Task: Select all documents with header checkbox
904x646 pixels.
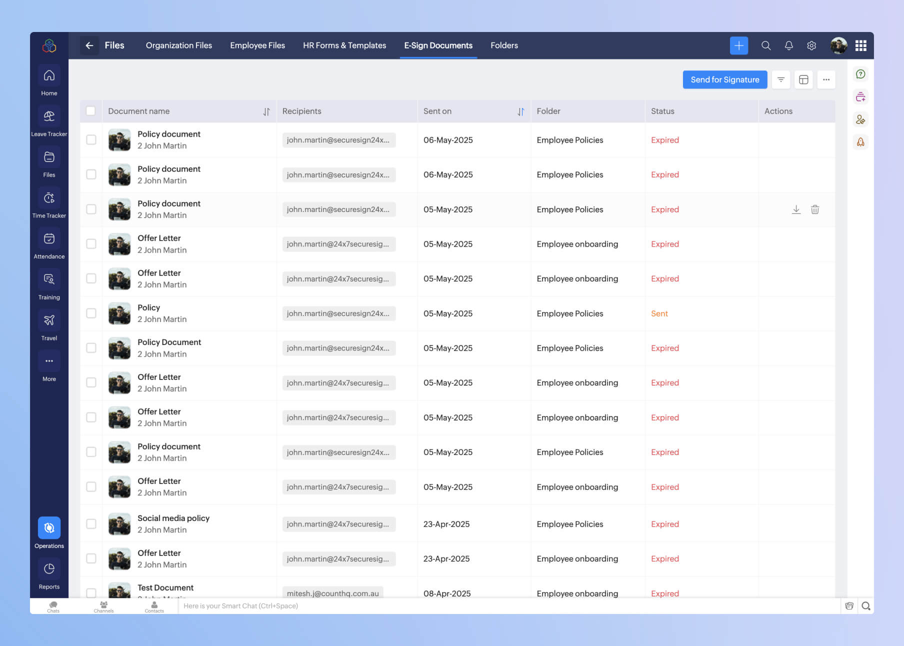Action: (90, 111)
